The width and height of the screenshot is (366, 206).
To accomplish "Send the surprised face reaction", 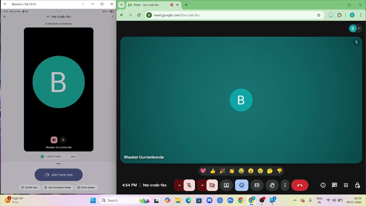I will (x=251, y=171).
